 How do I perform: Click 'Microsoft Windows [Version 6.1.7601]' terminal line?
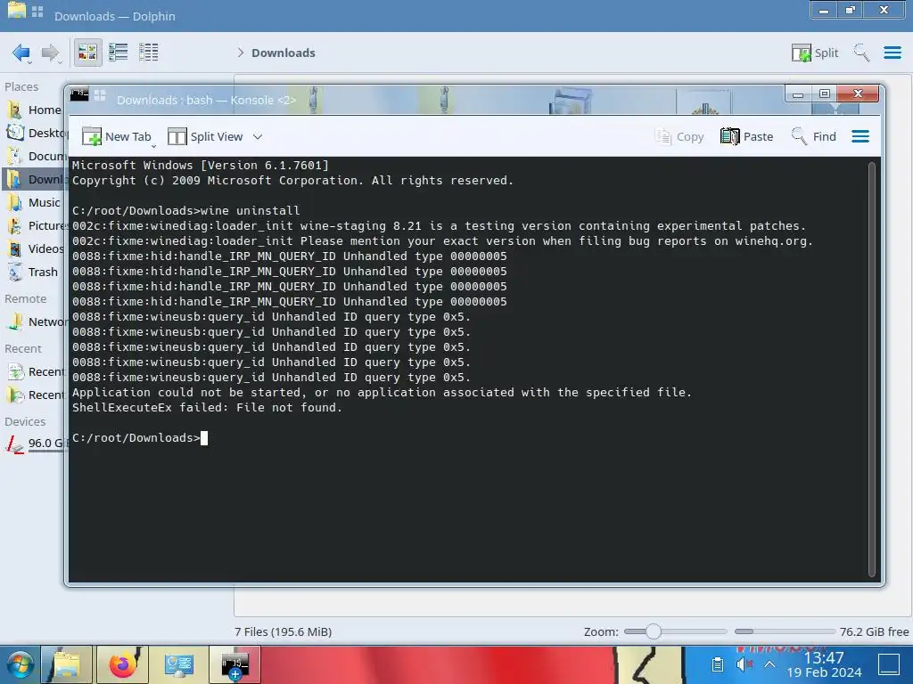click(201, 165)
